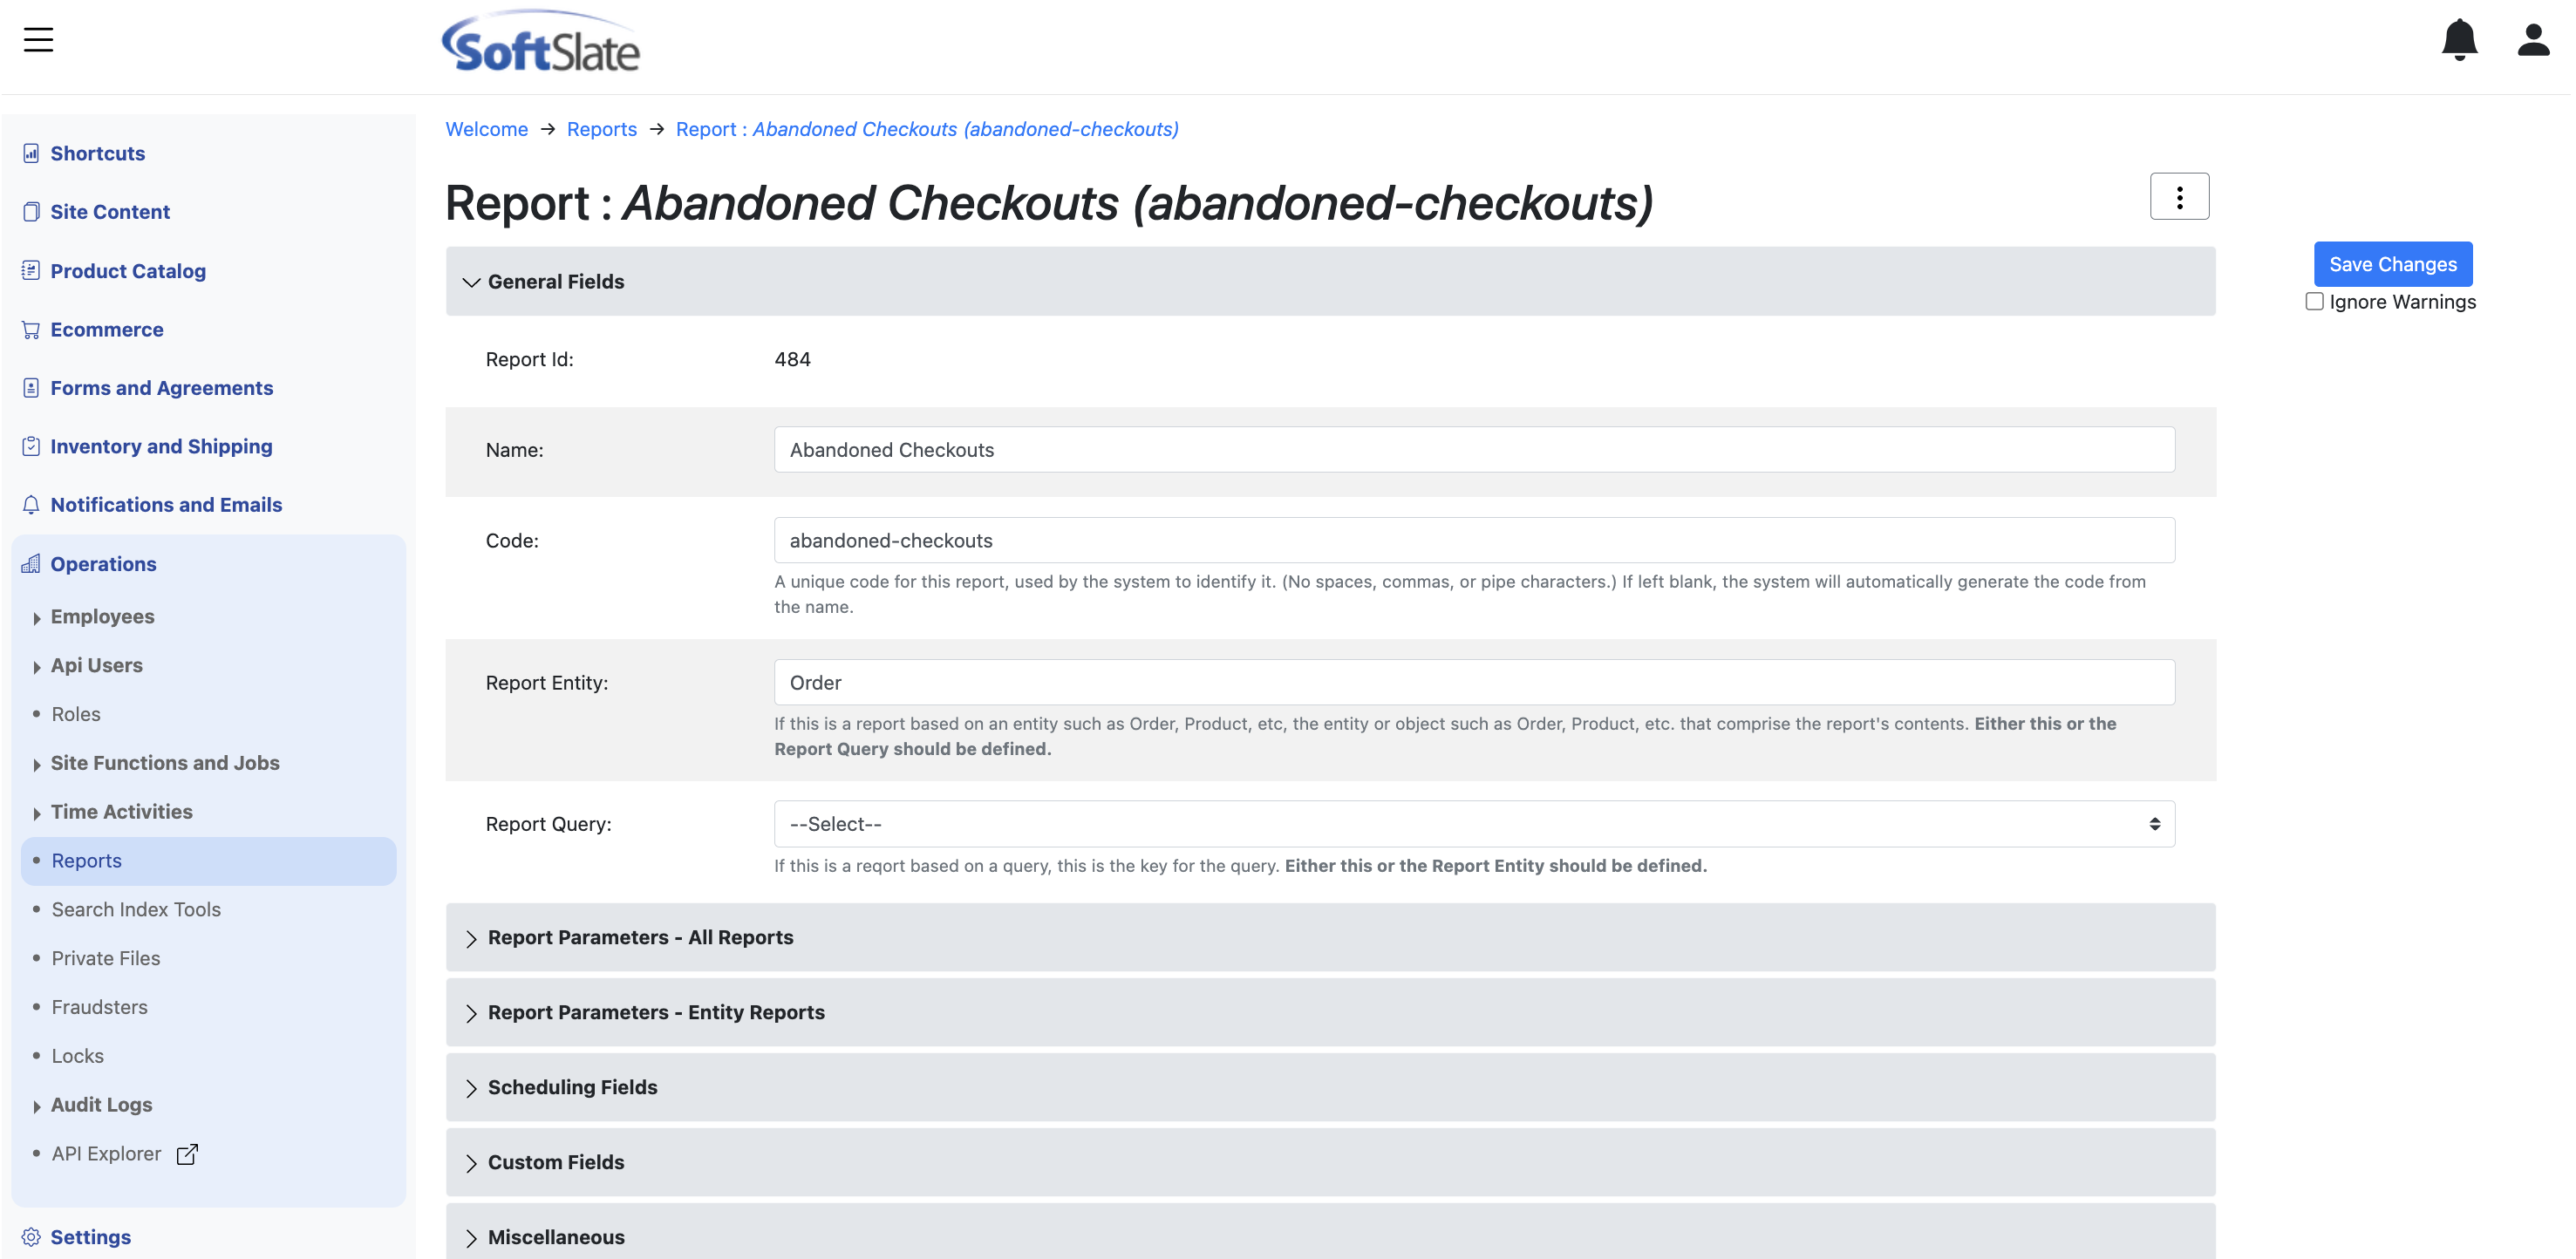Click the SoftSlate logo
This screenshot has width=2576, height=1259.
click(x=541, y=44)
